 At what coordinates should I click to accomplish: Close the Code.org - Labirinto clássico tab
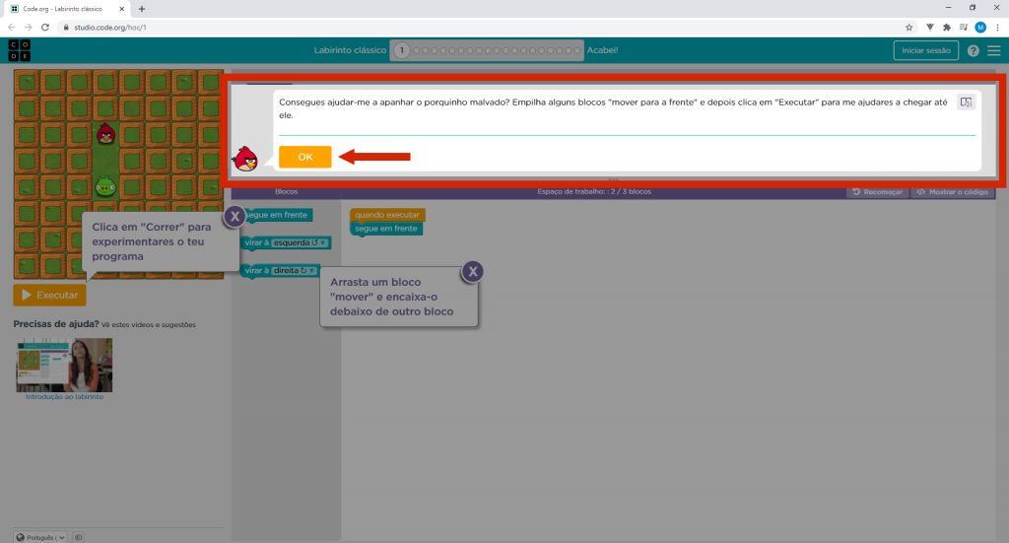121,9
